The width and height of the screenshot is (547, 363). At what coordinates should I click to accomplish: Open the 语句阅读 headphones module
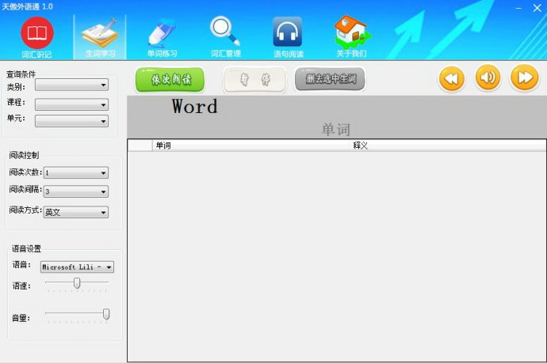coord(288,37)
